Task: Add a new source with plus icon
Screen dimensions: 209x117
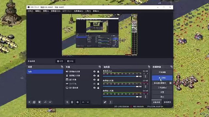Action: (67, 102)
